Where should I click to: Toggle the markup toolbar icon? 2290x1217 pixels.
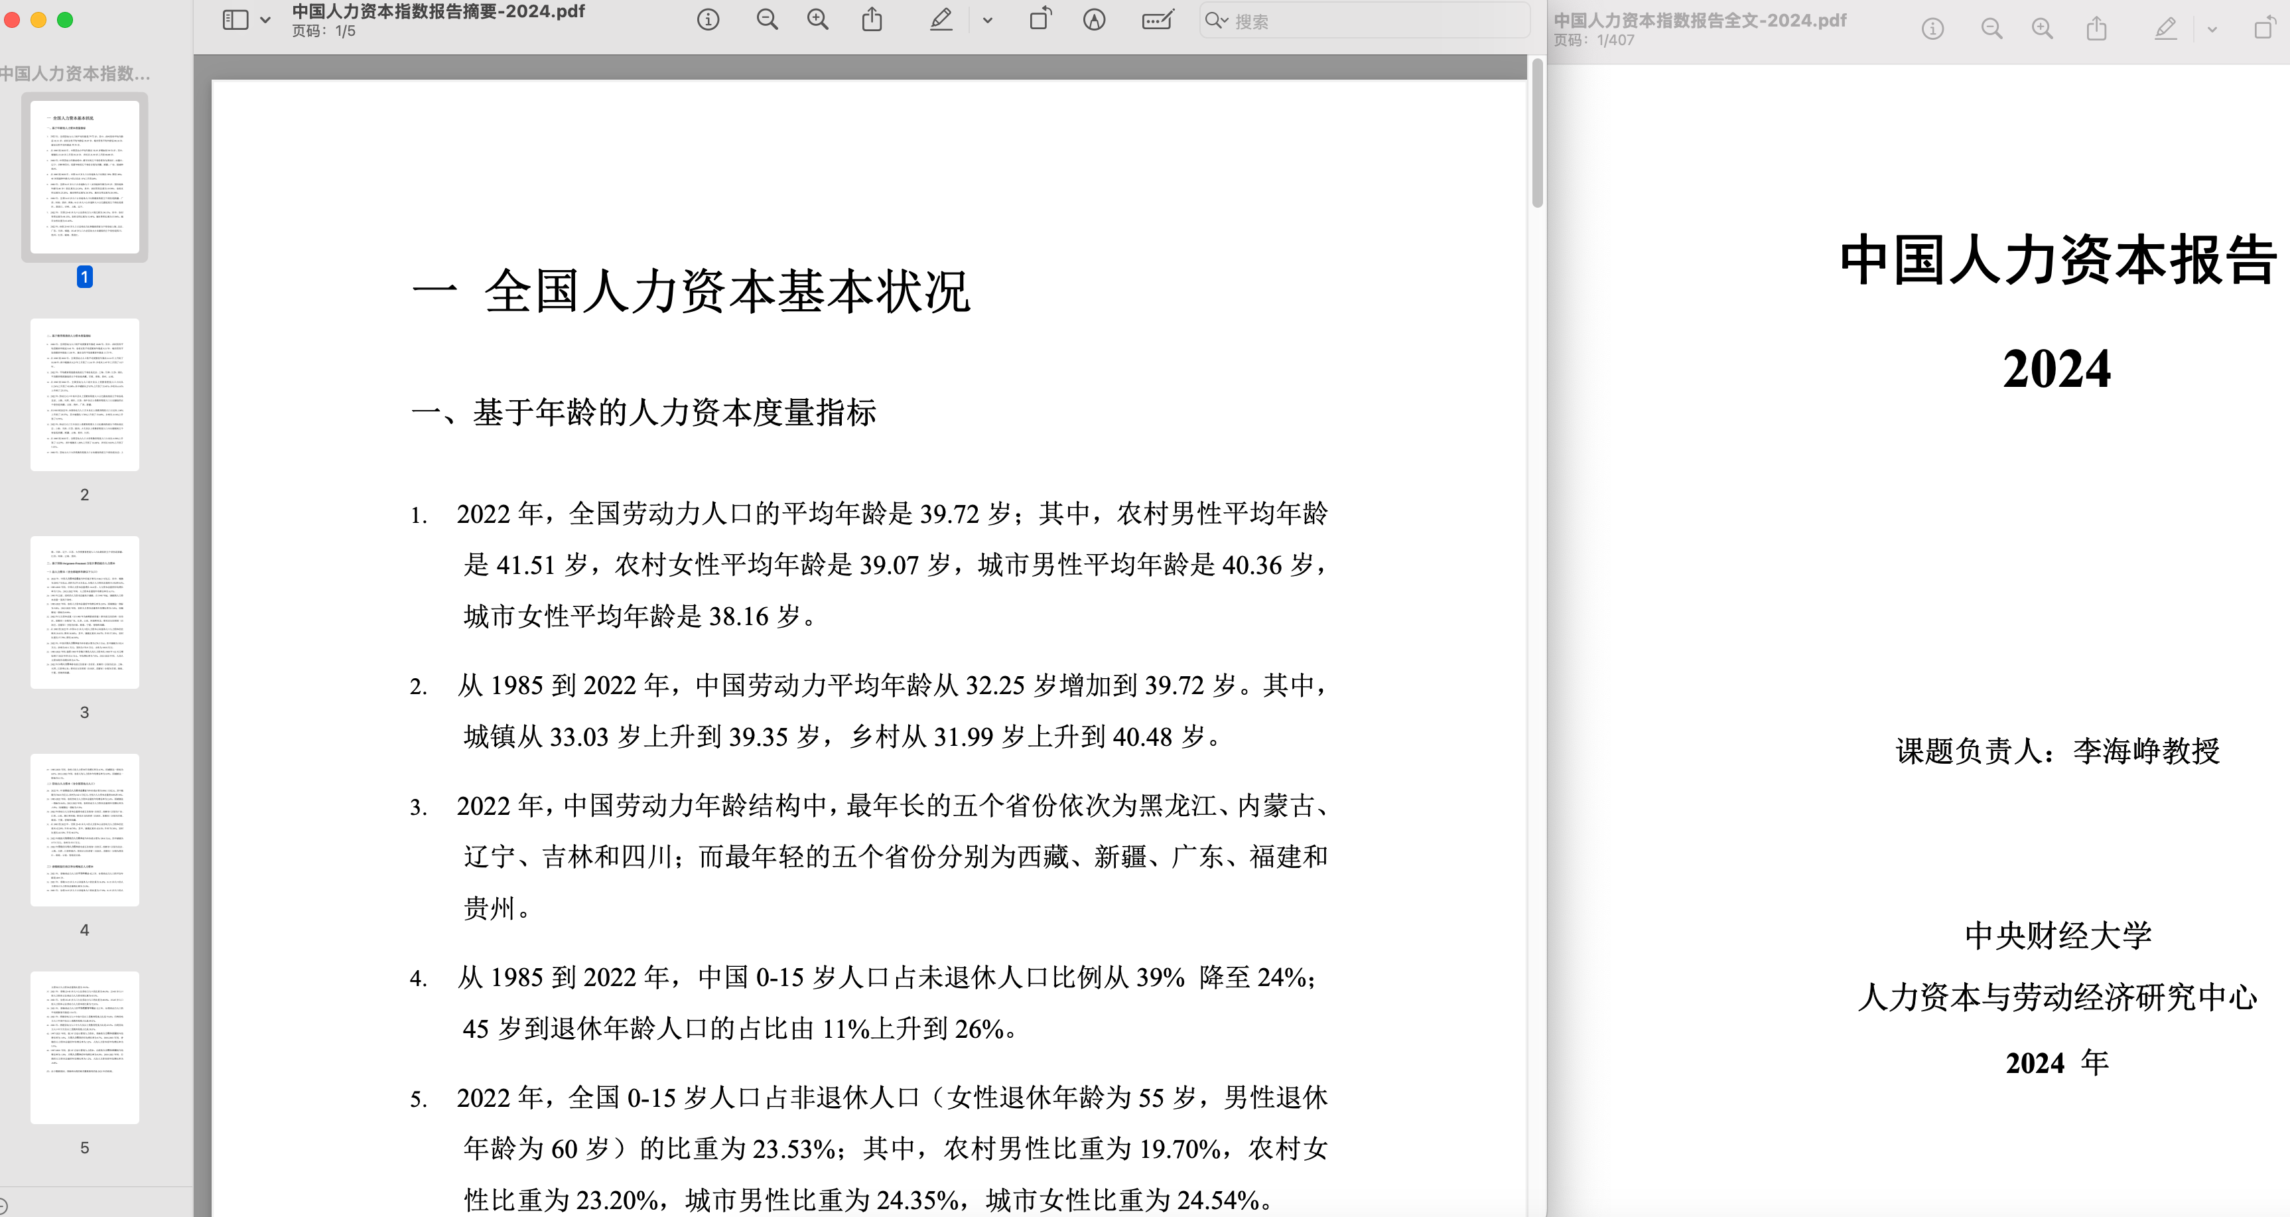[1095, 19]
